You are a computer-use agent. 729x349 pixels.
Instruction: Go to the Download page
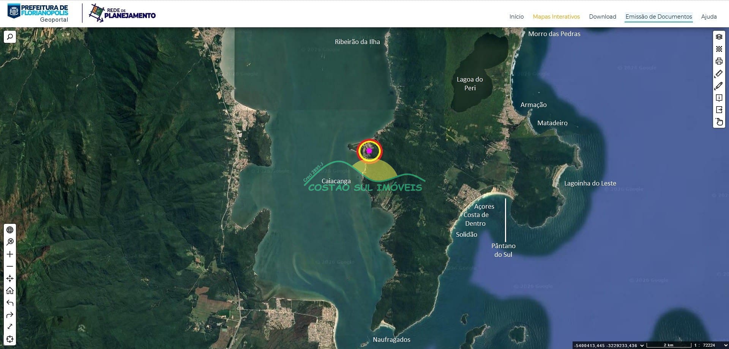[x=602, y=17]
